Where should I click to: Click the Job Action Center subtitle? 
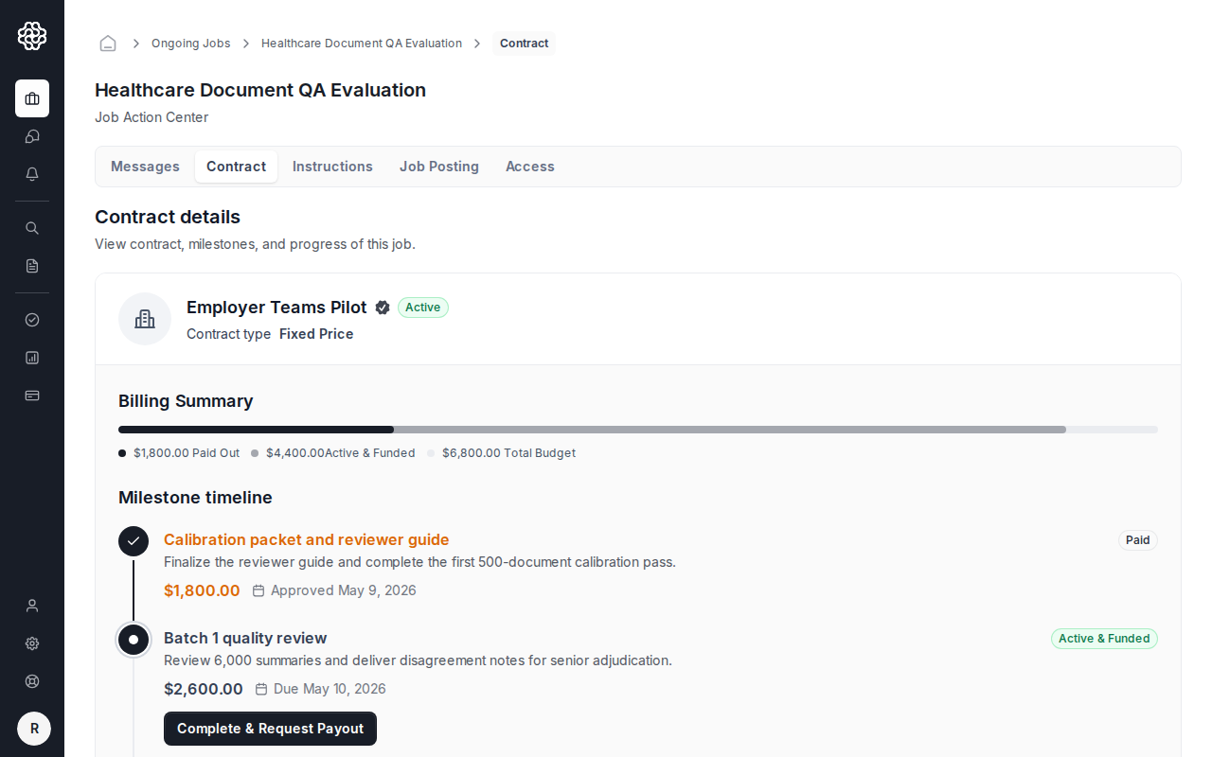tap(151, 117)
